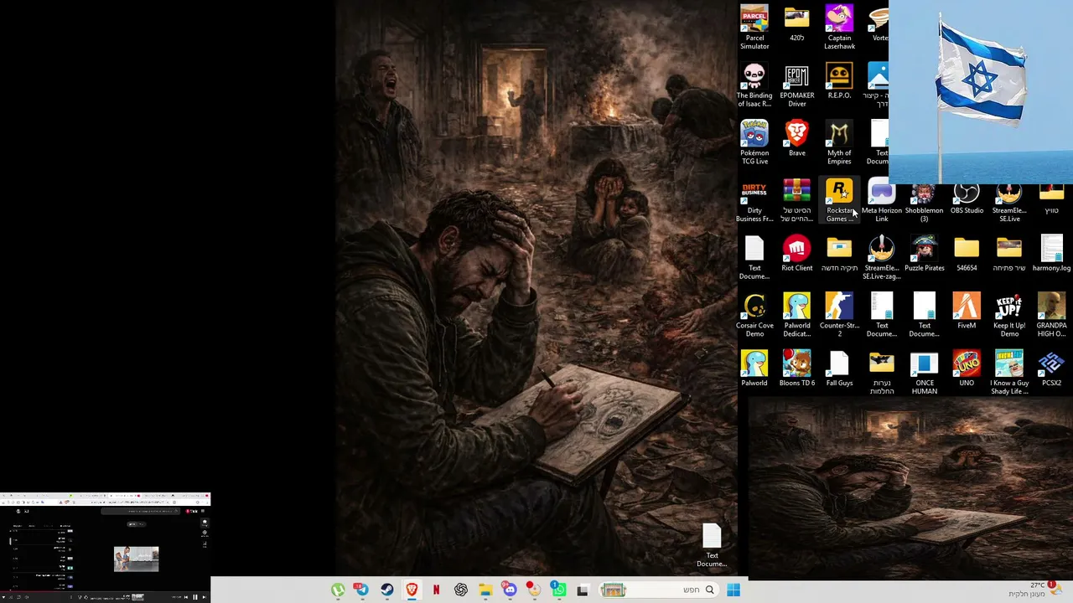This screenshot has width=1073, height=603.
Task: Select the Brave desktop shortcut
Action: pos(797,138)
